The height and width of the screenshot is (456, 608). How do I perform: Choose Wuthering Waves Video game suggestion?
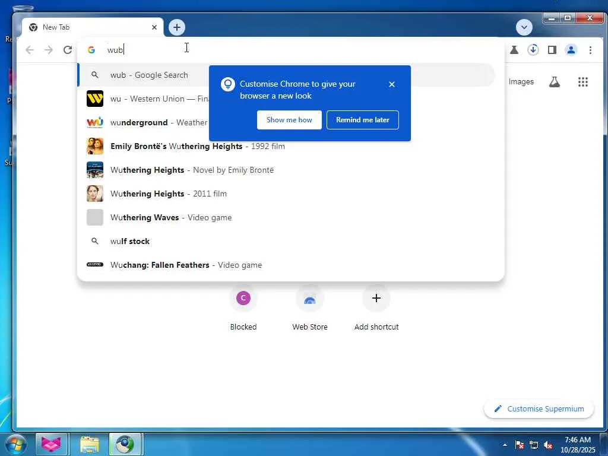point(286,217)
